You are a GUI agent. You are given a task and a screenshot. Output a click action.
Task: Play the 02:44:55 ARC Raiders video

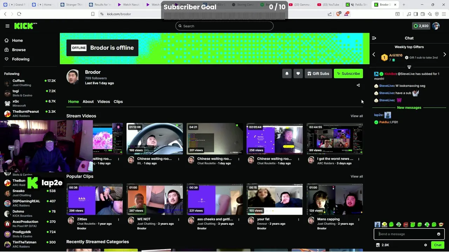(335, 139)
